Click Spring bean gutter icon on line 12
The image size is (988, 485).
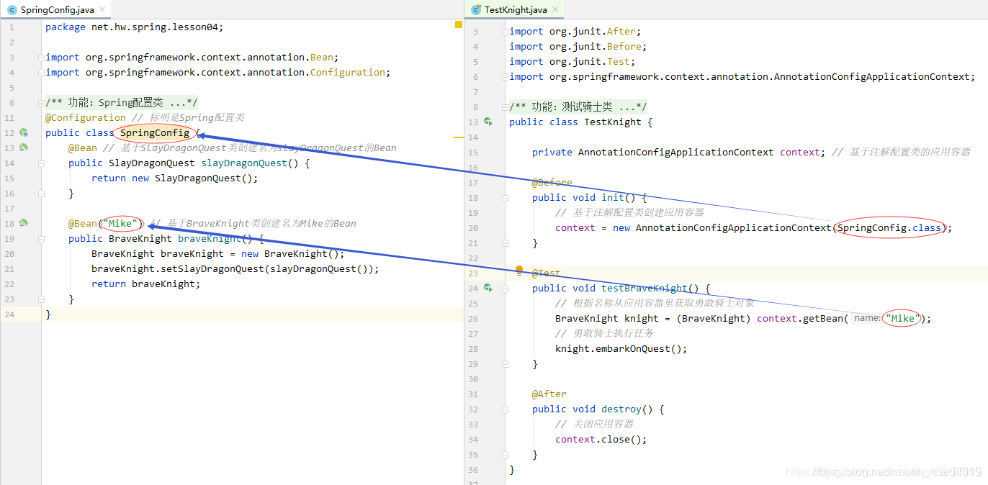(24, 132)
